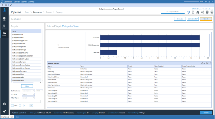The height and width of the screenshot is (119, 215).
Task: Click the database stack icon in header
Action: click(207, 12)
